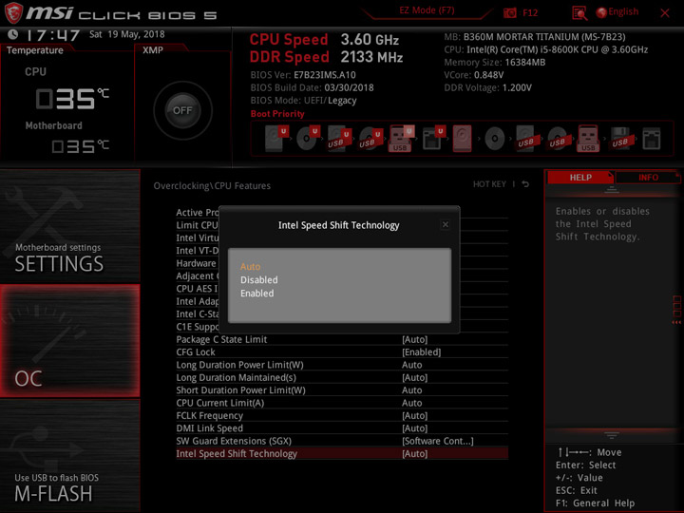
Task: Choose Auto in Speed Shift dialog
Action: pos(251,267)
